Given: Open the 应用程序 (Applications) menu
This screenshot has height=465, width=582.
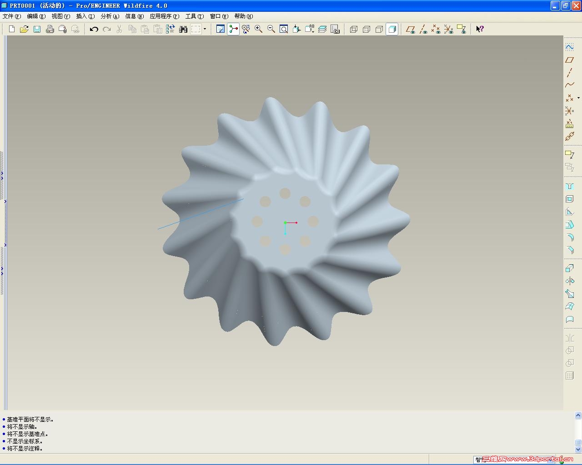Looking at the screenshot, I should [x=165, y=16].
